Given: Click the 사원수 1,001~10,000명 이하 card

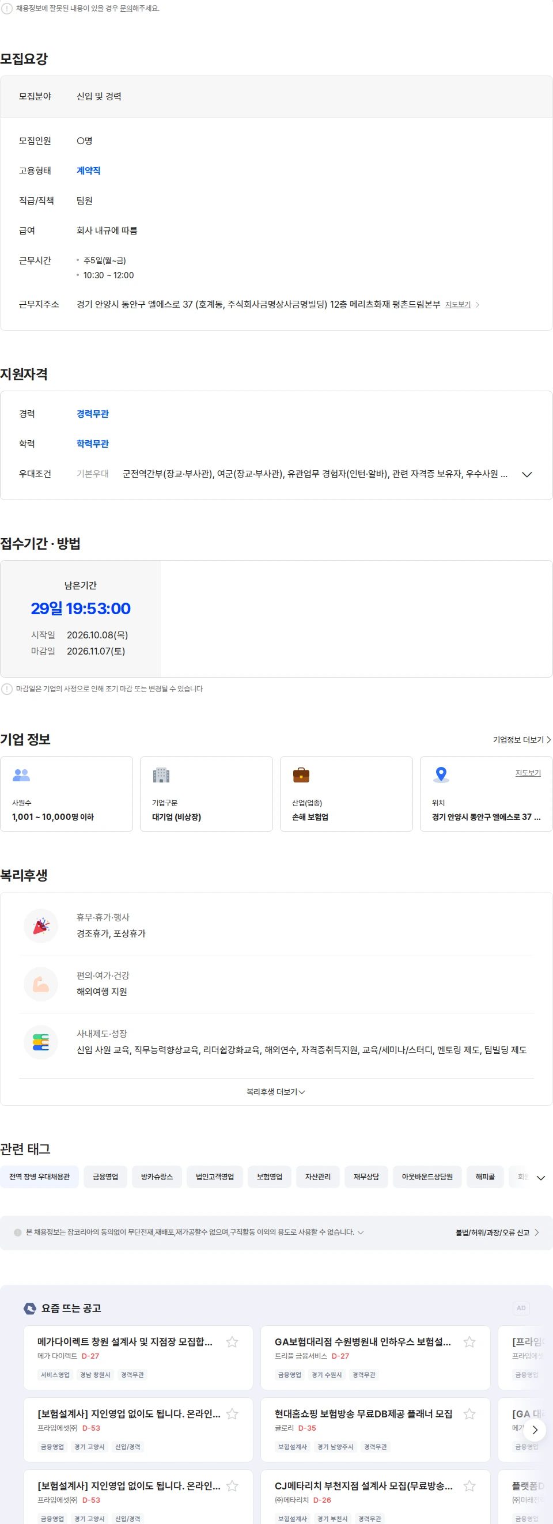Looking at the screenshot, I should coord(66,794).
